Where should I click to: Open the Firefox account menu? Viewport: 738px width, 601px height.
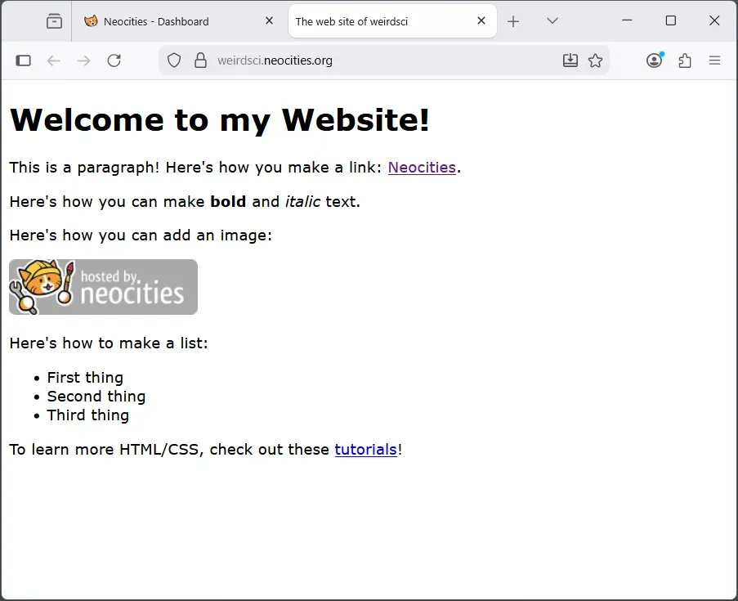(x=654, y=60)
